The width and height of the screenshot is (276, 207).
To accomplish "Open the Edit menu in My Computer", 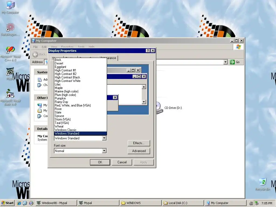I will [44, 47].
